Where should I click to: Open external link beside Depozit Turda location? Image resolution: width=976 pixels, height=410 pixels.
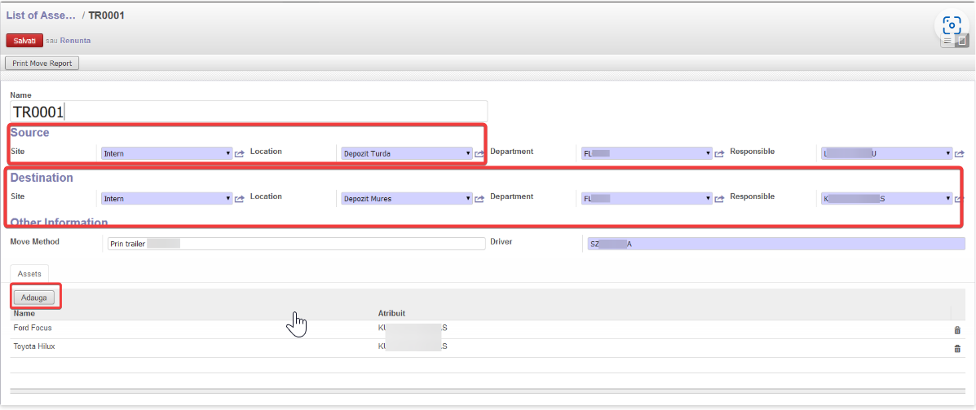click(479, 153)
